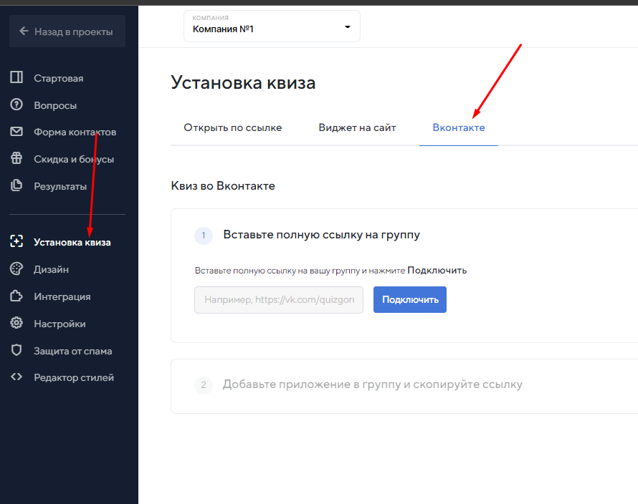Click the gift icon for Скидка и бонусы
638x504 pixels.
16,159
